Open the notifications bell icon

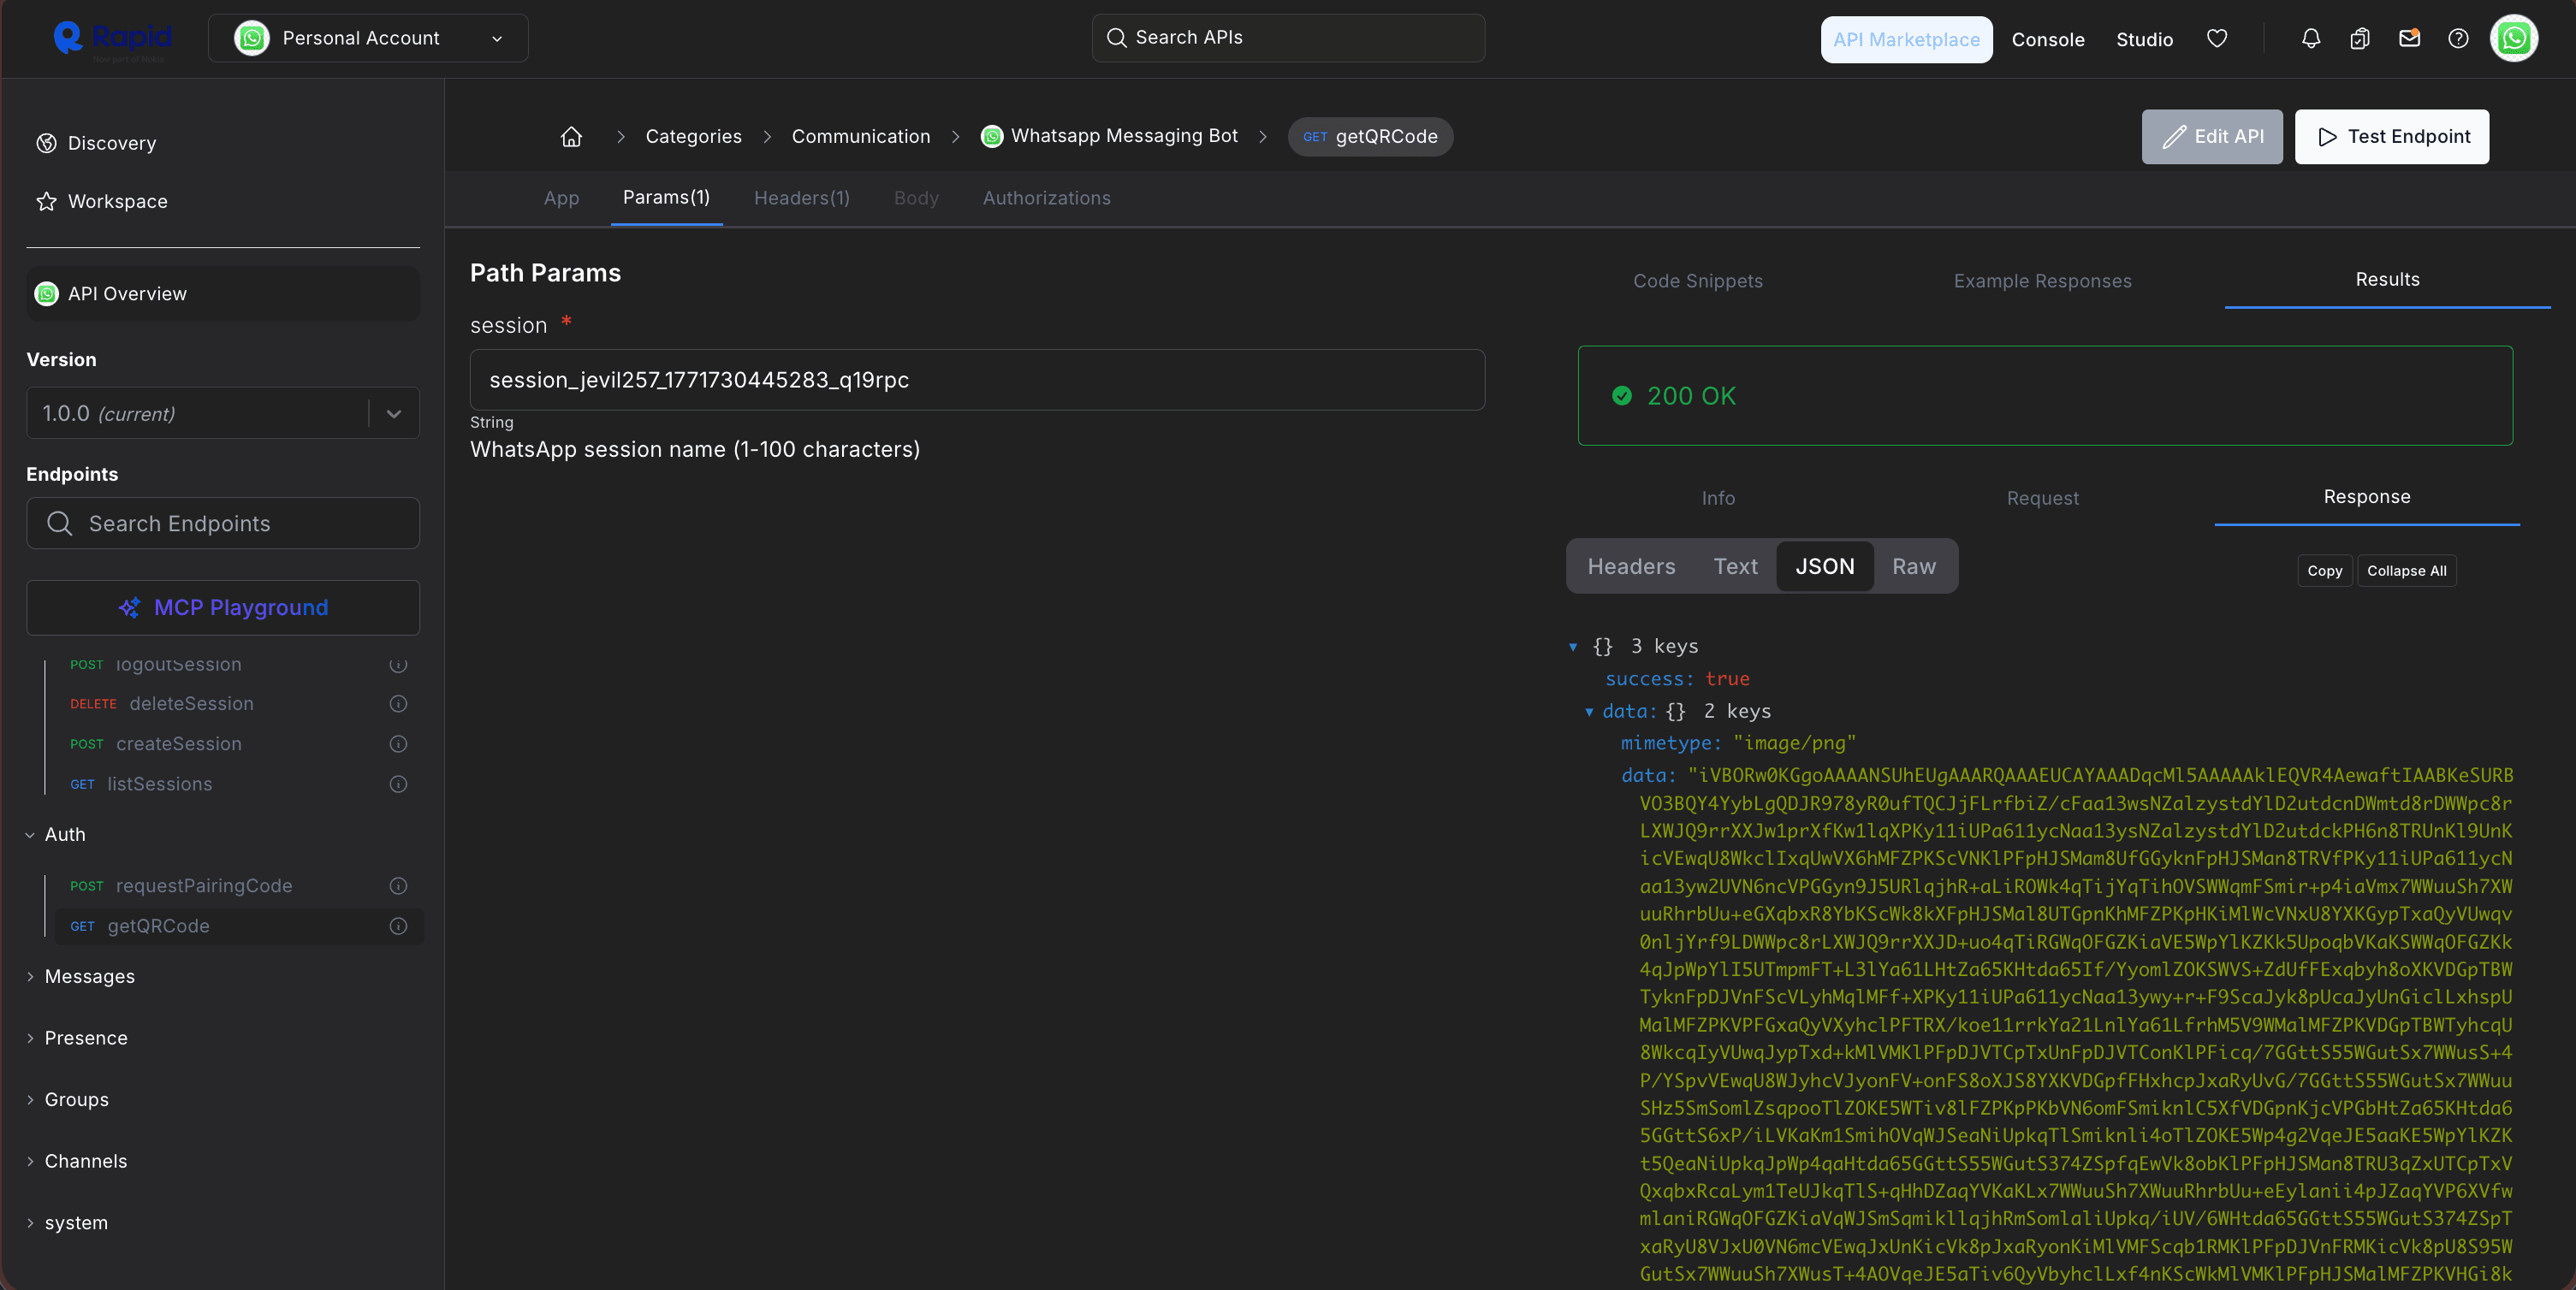(2311, 38)
